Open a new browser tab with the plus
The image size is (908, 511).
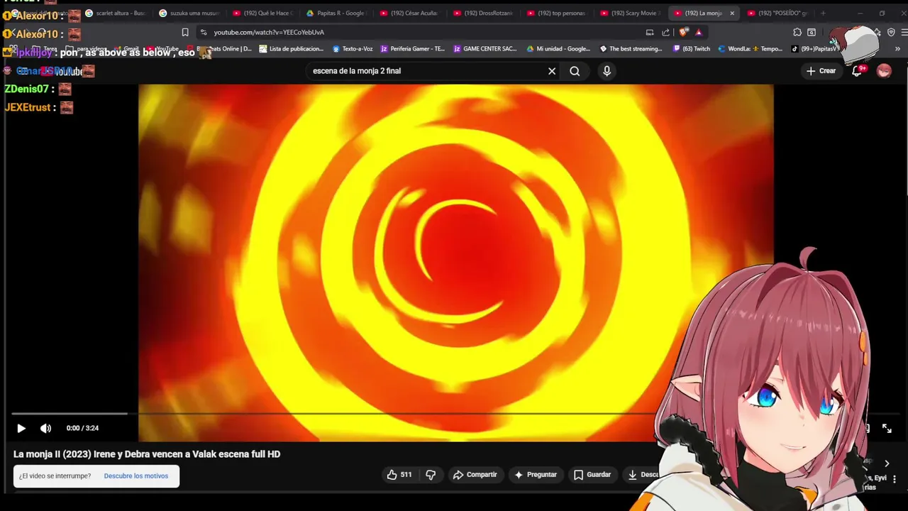pyautogui.click(x=823, y=13)
